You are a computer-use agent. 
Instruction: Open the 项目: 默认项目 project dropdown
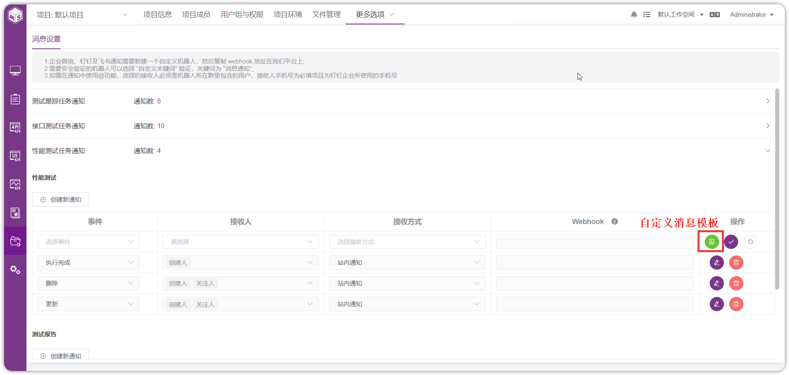pos(82,15)
